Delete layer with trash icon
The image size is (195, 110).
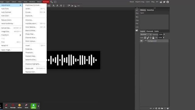(x=168, y=108)
